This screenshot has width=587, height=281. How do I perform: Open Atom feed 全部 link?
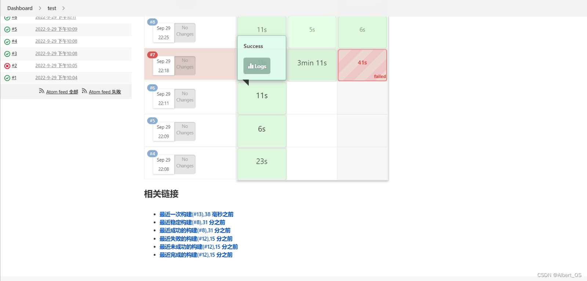pos(62,92)
